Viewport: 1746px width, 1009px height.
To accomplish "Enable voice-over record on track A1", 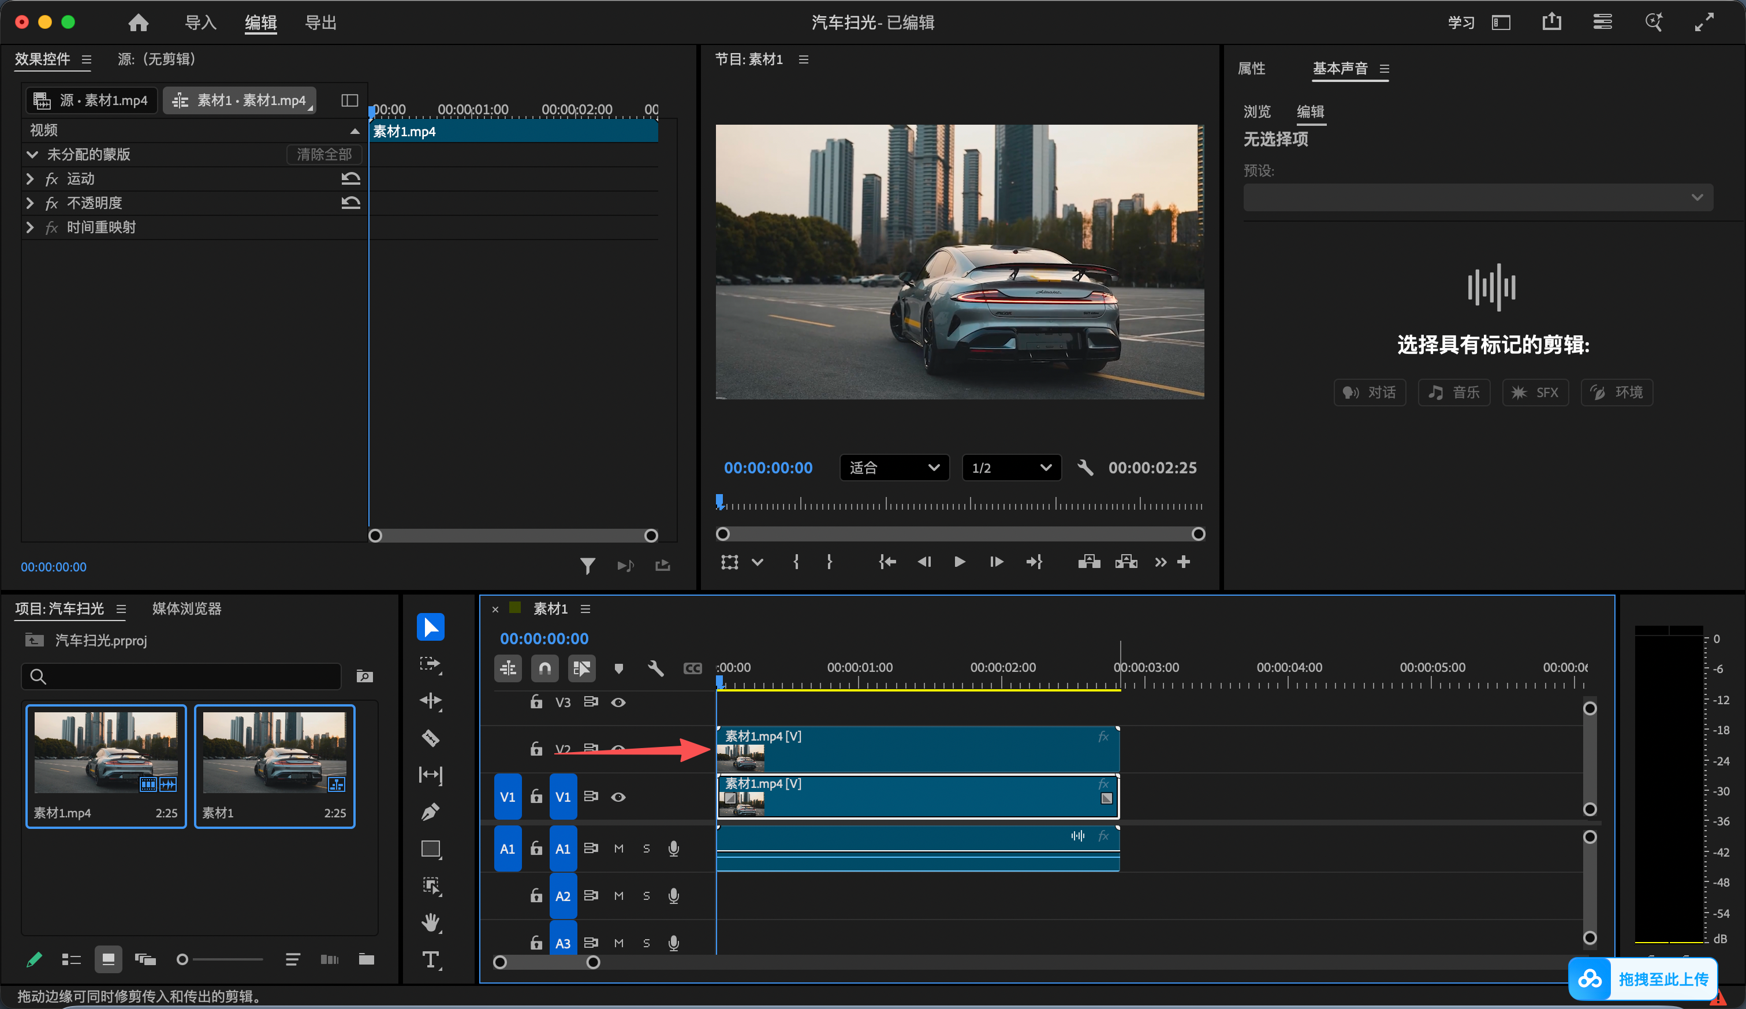I will click(x=673, y=849).
